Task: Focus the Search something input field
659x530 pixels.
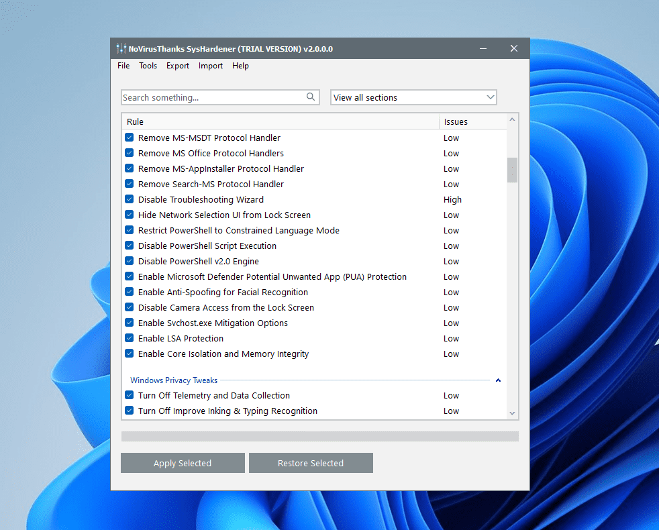Action: pos(211,97)
